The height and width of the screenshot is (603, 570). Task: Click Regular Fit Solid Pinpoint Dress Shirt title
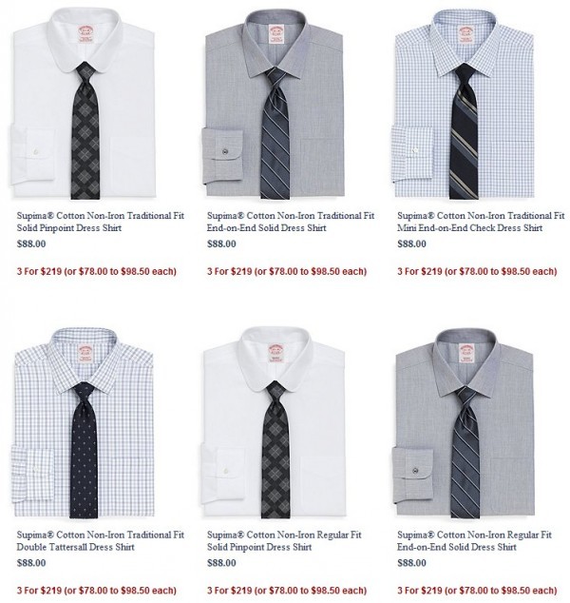click(284, 540)
